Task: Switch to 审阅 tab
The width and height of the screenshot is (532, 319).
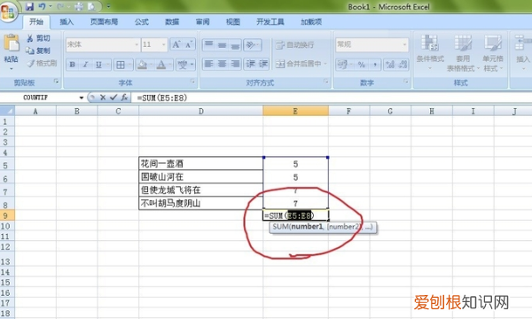Action: point(202,22)
